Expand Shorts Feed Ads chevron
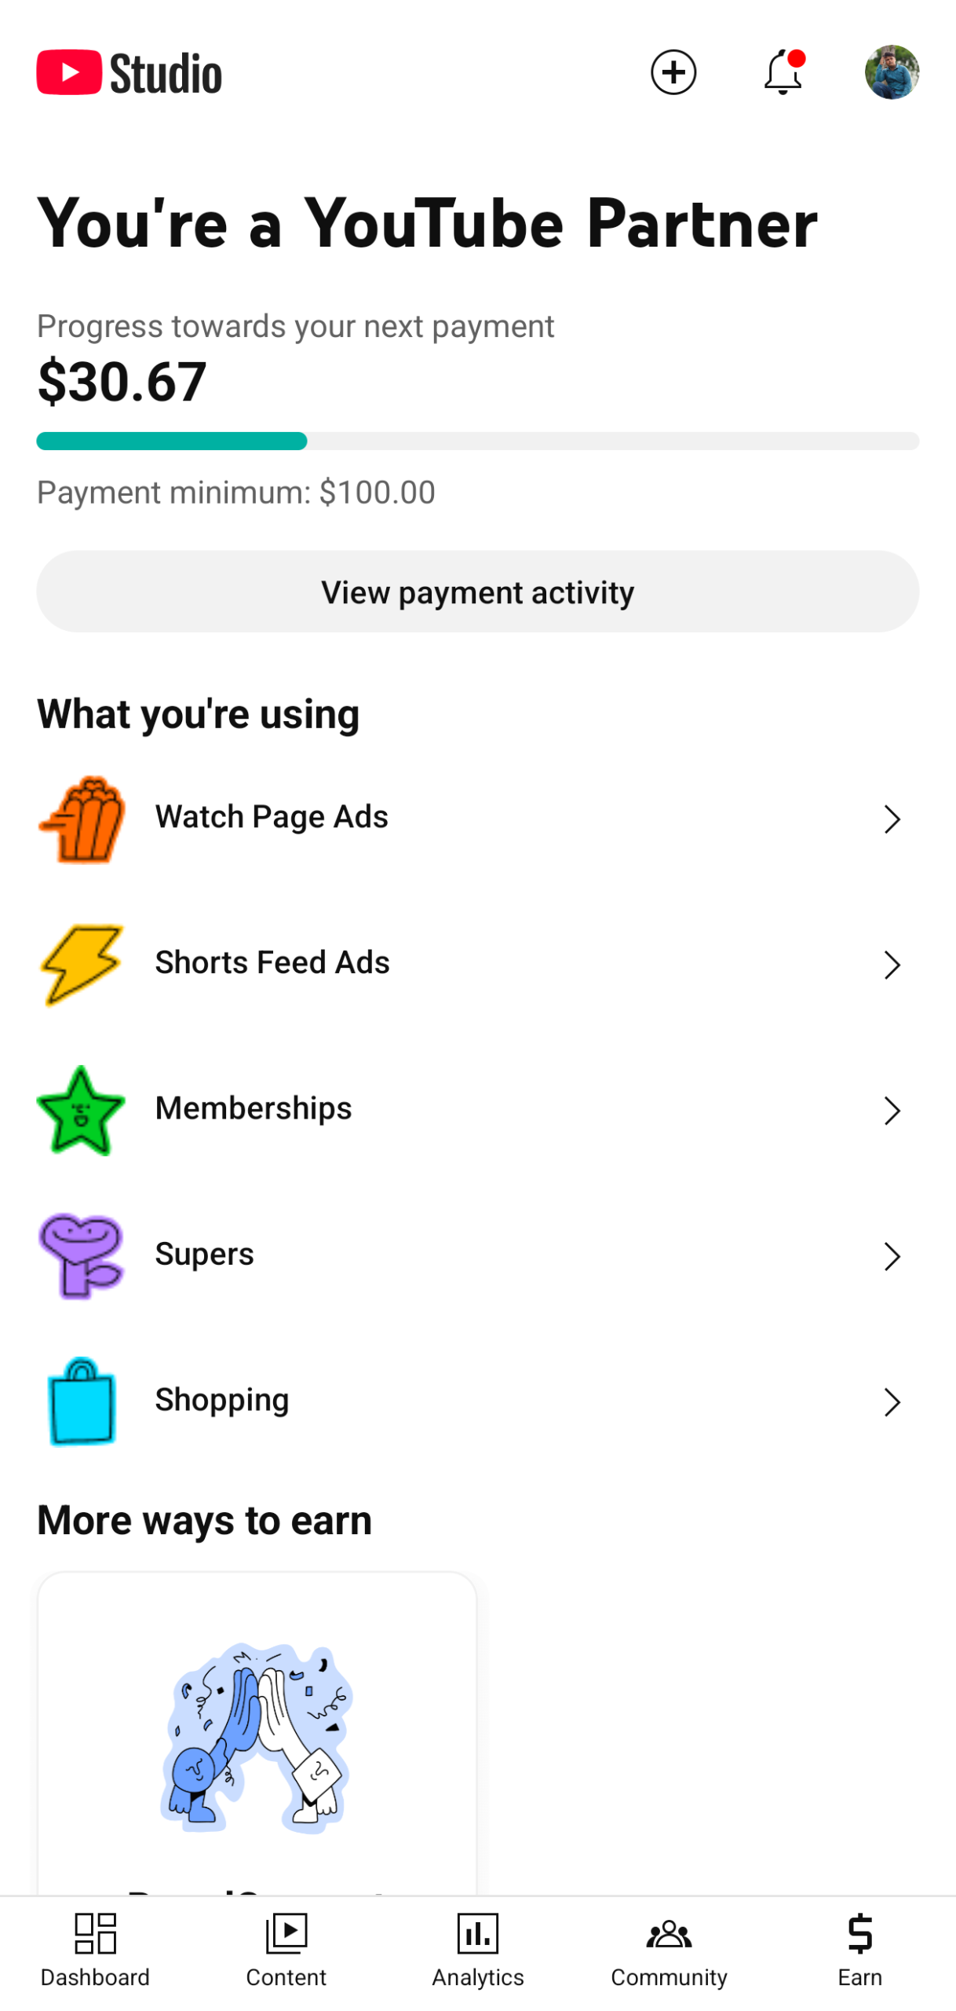This screenshot has width=956, height=2011. pos(892,964)
